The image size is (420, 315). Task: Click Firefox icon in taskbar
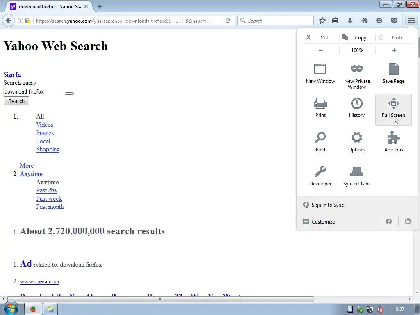(x=33, y=309)
